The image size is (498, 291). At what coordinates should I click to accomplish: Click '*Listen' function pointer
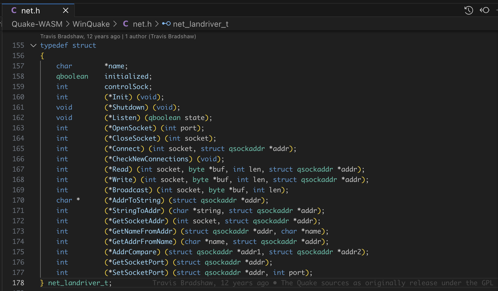pyautogui.click(x=123, y=118)
